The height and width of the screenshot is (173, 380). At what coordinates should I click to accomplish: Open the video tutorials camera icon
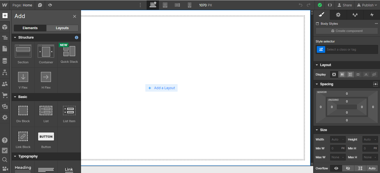[5, 169]
